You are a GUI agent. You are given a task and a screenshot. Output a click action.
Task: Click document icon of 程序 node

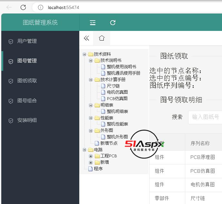[x=90, y=169]
